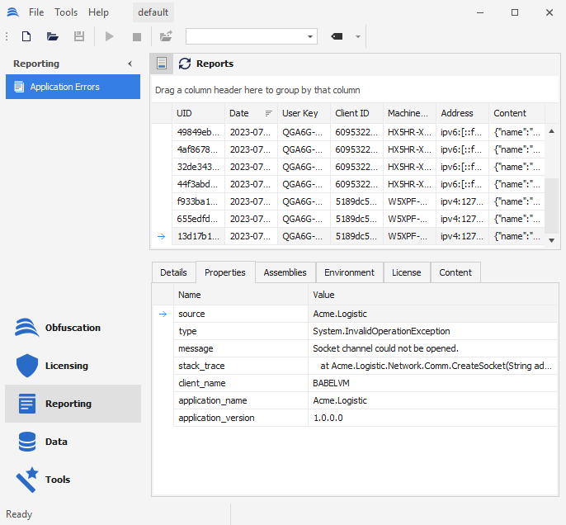Click the Refresh Reports icon
This screenshot has width=566, height=525.
click(185, 64)
